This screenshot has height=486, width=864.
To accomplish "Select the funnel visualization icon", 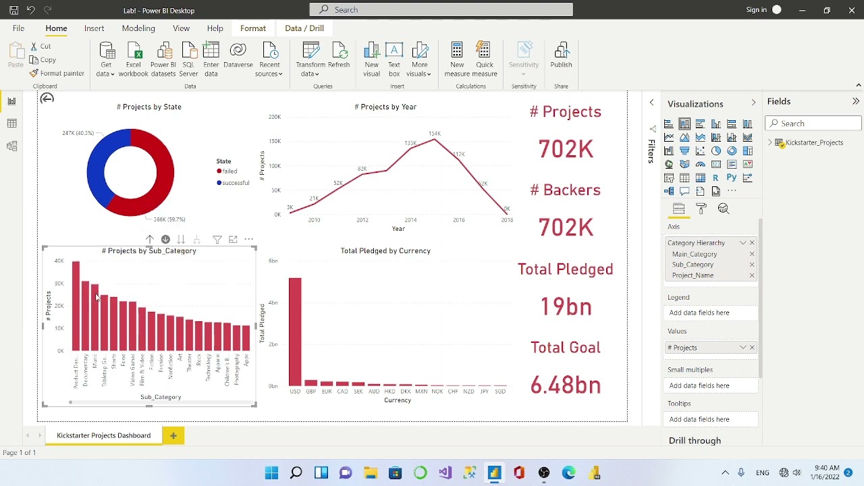I will [x=684, y=151].
